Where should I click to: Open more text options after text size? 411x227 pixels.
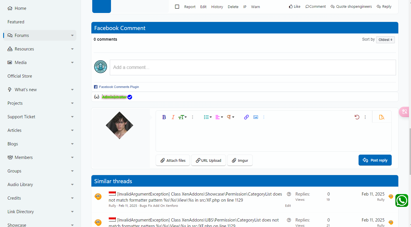click(193, 117)
